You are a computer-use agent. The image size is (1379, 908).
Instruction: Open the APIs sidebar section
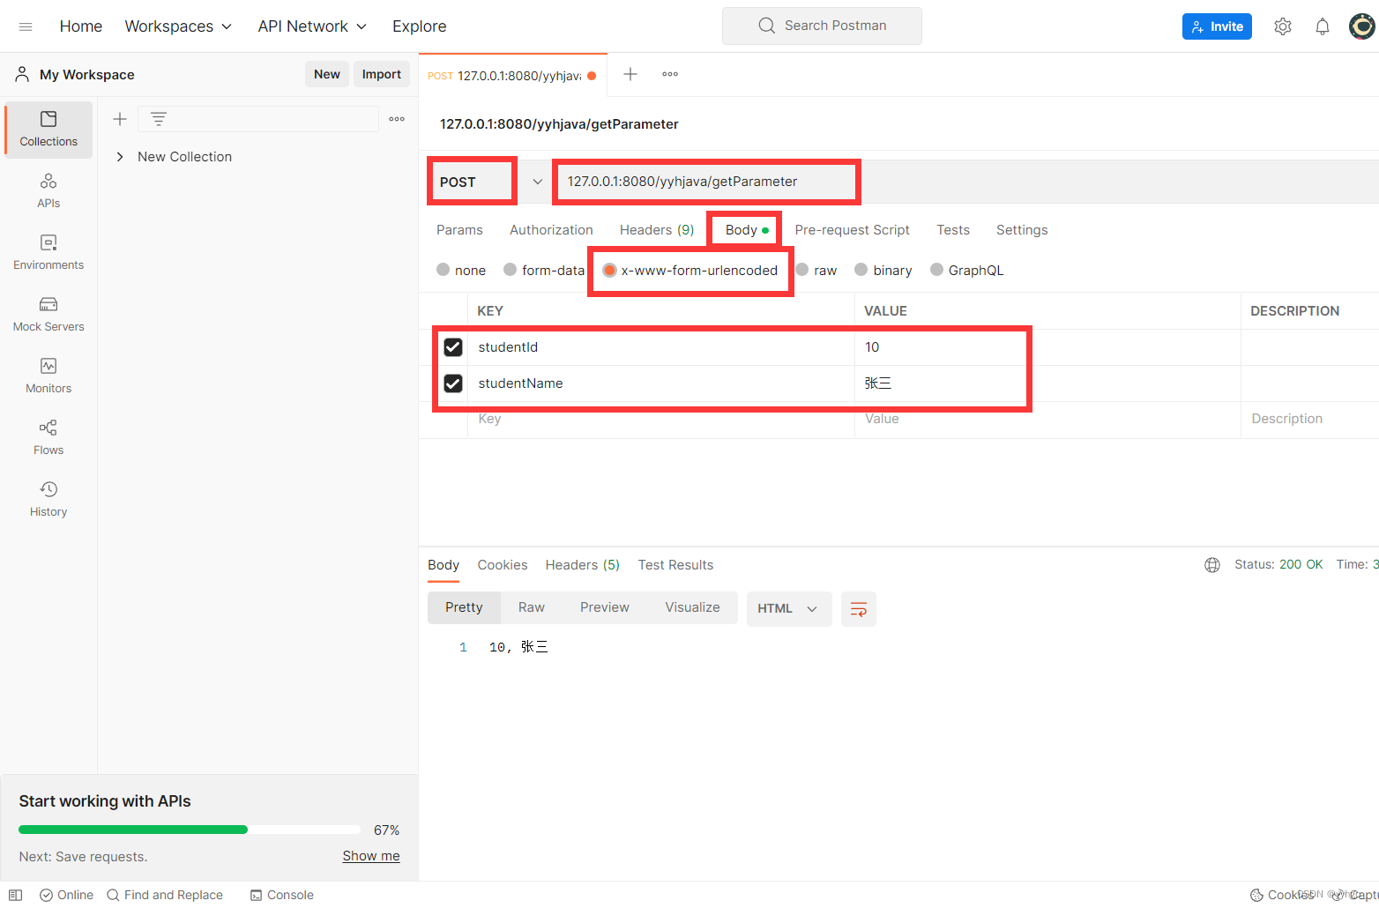(48, 191)
